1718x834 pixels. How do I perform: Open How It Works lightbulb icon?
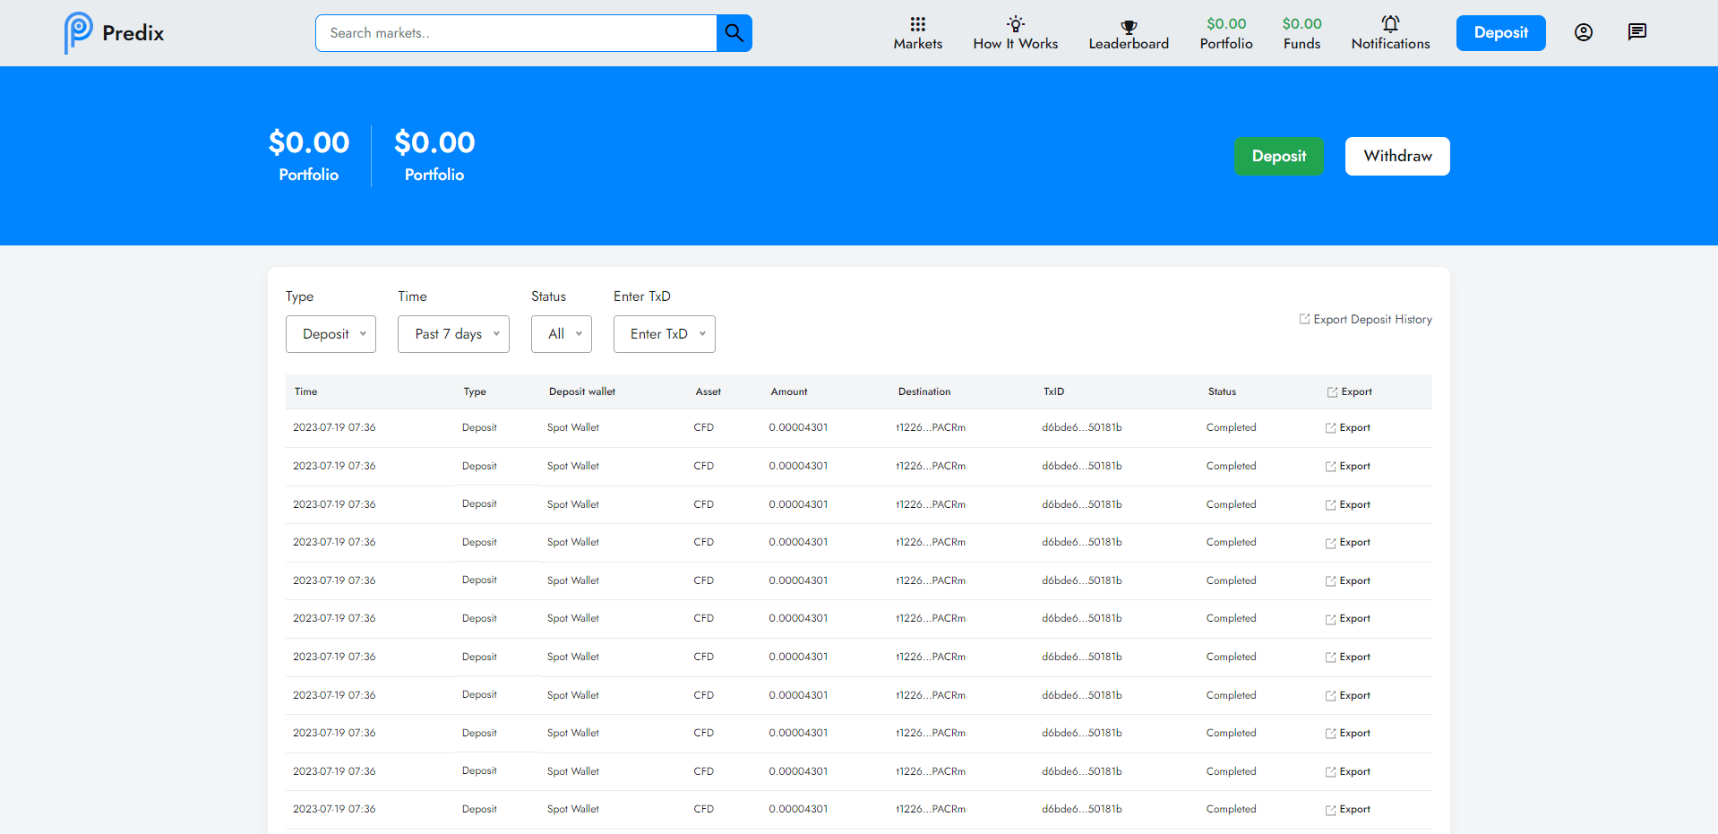click(x=1016, y=24)
